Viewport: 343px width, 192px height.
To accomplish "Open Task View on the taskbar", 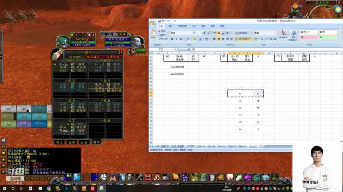I will click(21, 188).
